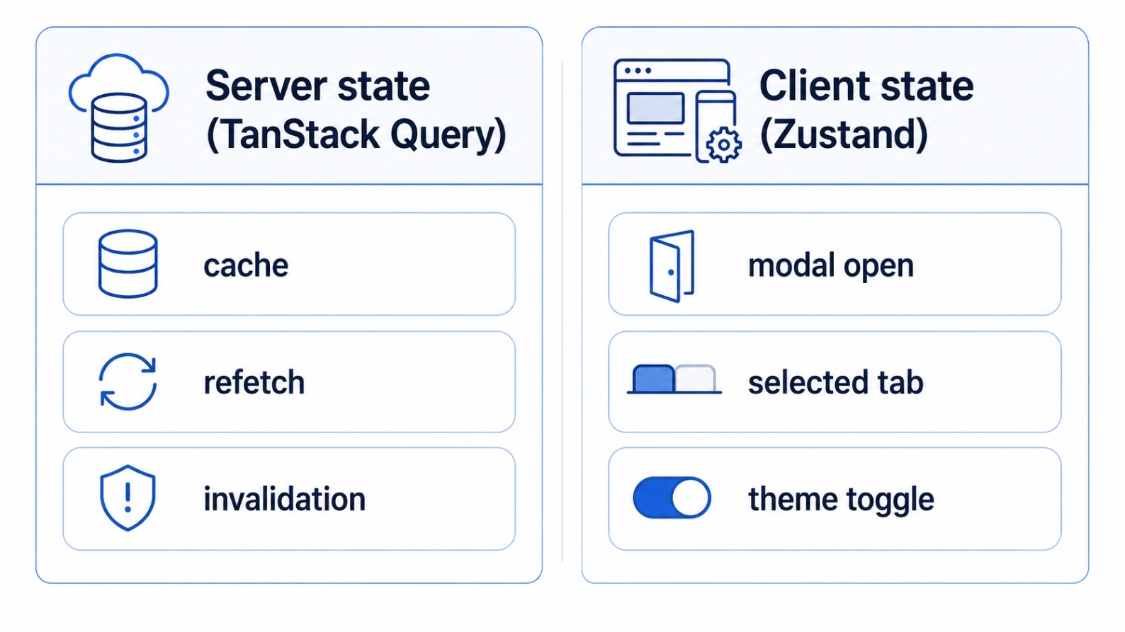Click the cache cylinder database icon
Image resolution: width=1125 pixels, height=632 pixels.
pyautogui.click(x=128, y=263)
